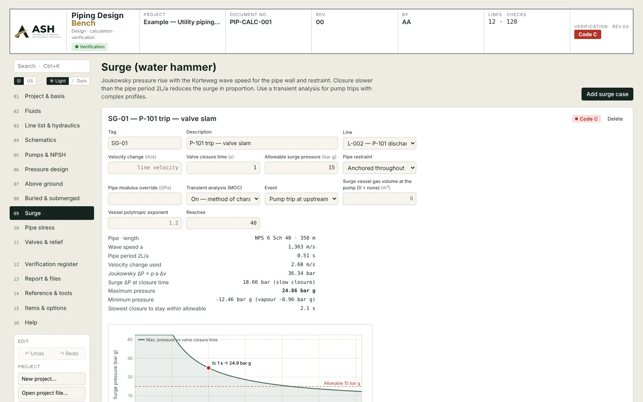Select the Surge nav item
Viewport: 643px width, 402px height.
coord(52,213)
